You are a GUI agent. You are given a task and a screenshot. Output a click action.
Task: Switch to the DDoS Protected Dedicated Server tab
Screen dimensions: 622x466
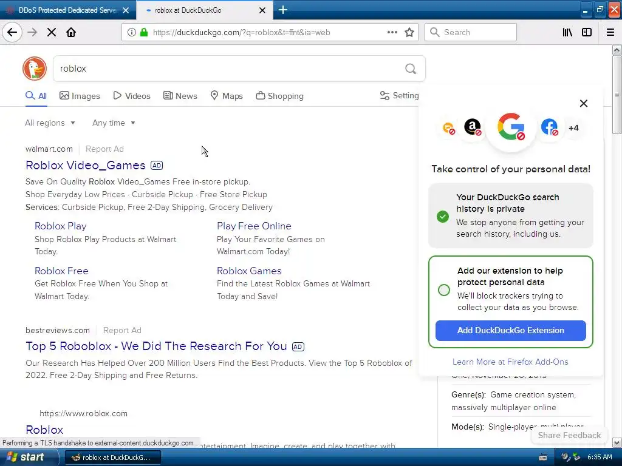tap(68, 10)
